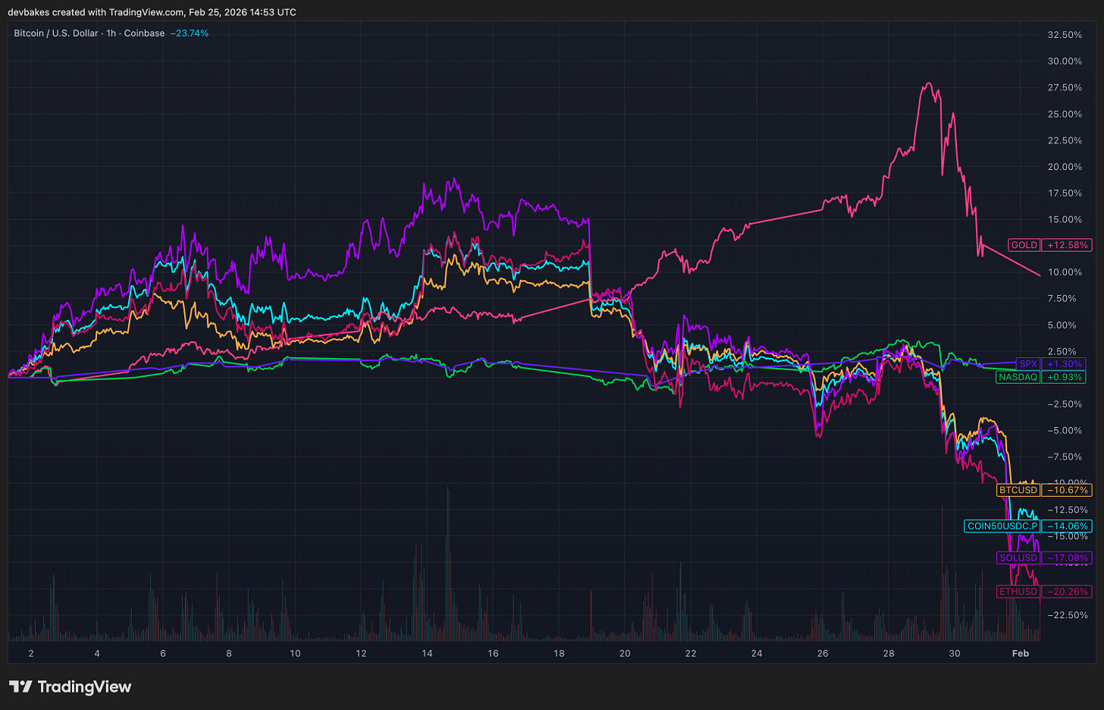Select the GOLD series label

click(x=1024, y=245)
